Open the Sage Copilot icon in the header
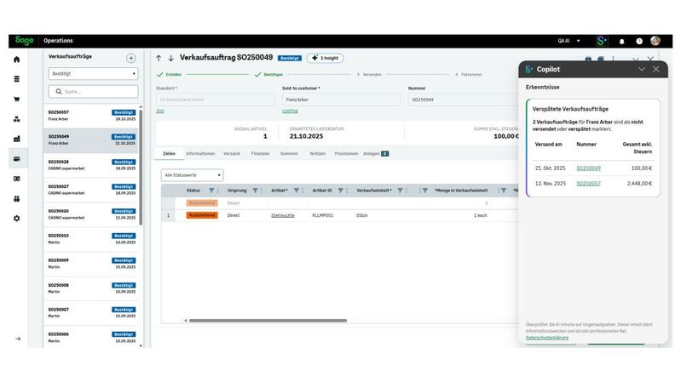This screenshot has height=382, width=681. tap(602, 41)
